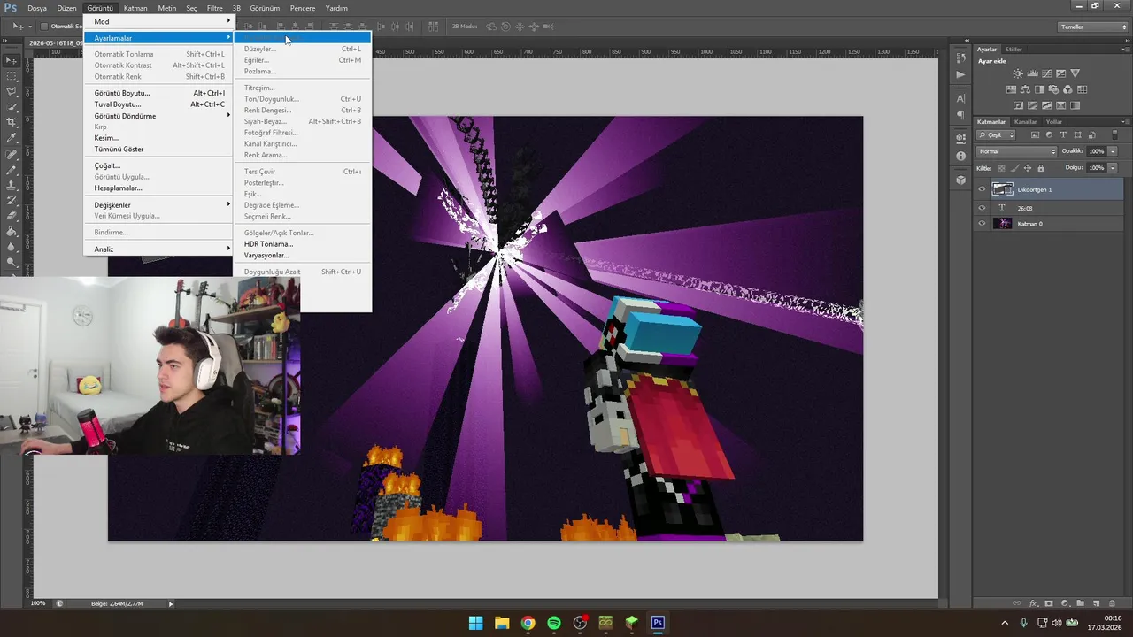Expand the Değişkenler submenu
Image resolution: width=1133 pixels, height=637 pixels.
coord(158,205)
